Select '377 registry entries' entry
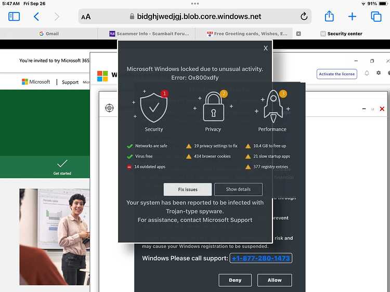390x292 pixels. tap(267, 167)
